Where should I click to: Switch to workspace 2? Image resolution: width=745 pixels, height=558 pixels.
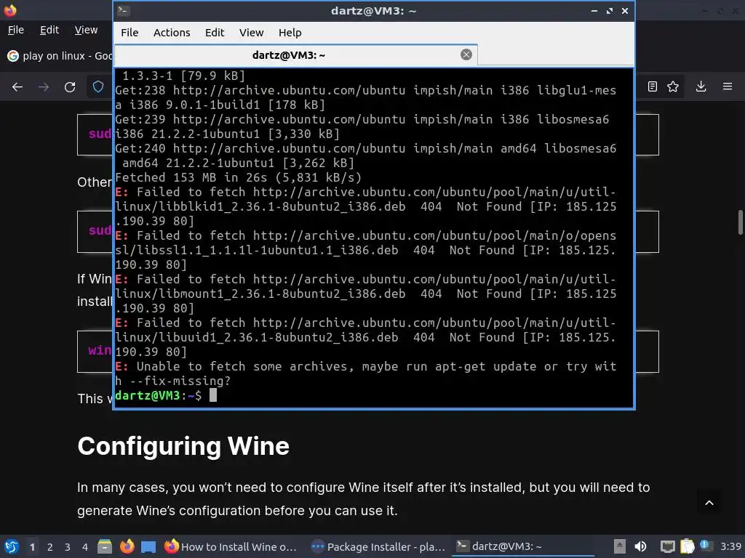point(50,547)
